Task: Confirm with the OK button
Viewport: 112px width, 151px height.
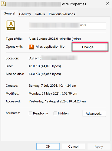Action: [48, 146]
